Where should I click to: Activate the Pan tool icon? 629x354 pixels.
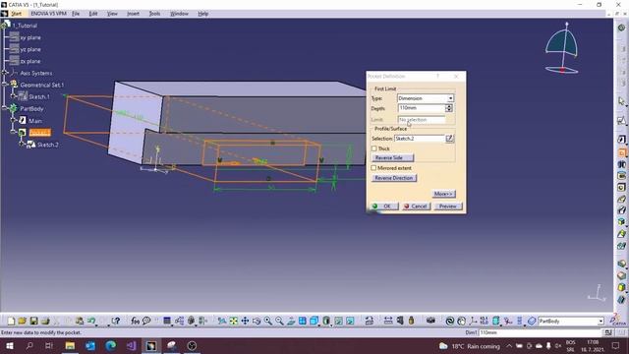pos(245,321)
